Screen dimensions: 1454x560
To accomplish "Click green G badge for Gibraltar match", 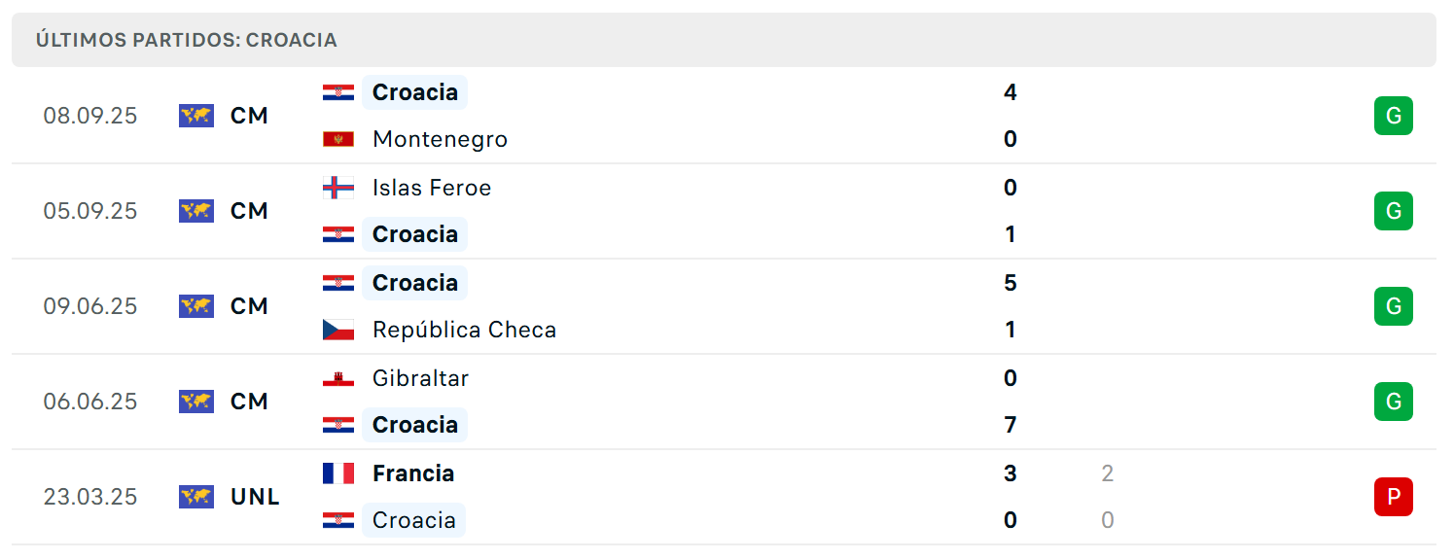I will point(1394,402).
